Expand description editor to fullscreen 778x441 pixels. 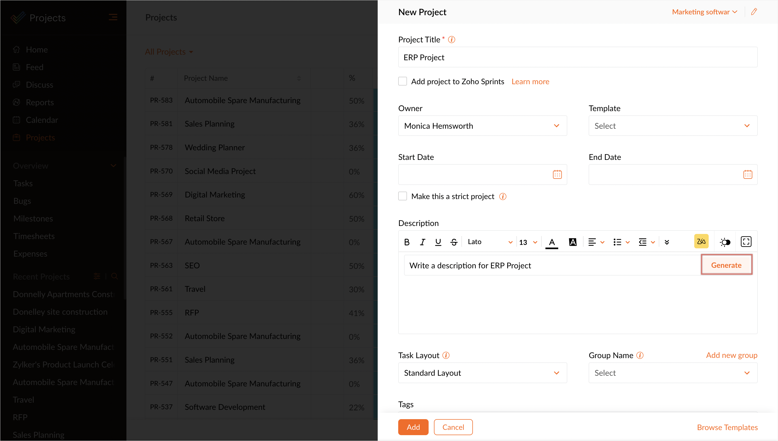point(746,242)
